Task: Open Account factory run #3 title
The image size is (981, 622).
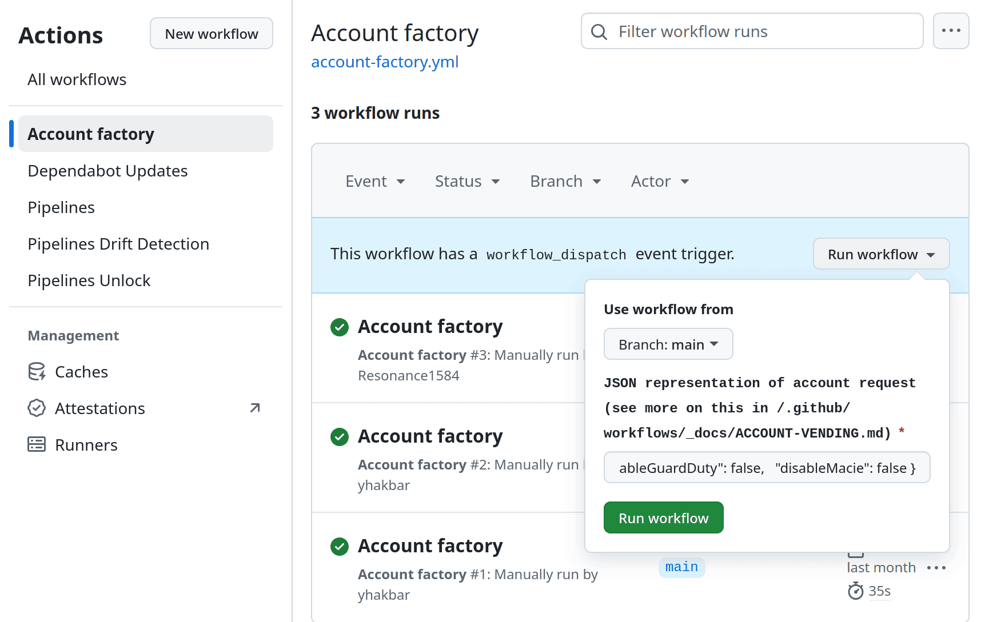Action: click(x=430, y=327)
